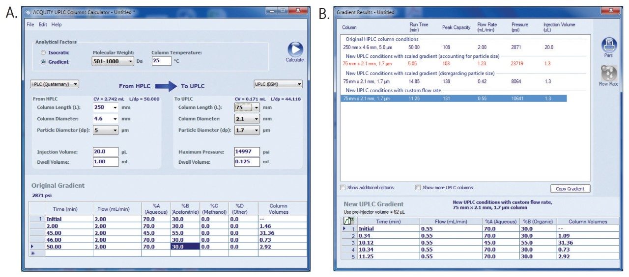629x277 pixels.
Task: Open the File menu
Action: 30,24
